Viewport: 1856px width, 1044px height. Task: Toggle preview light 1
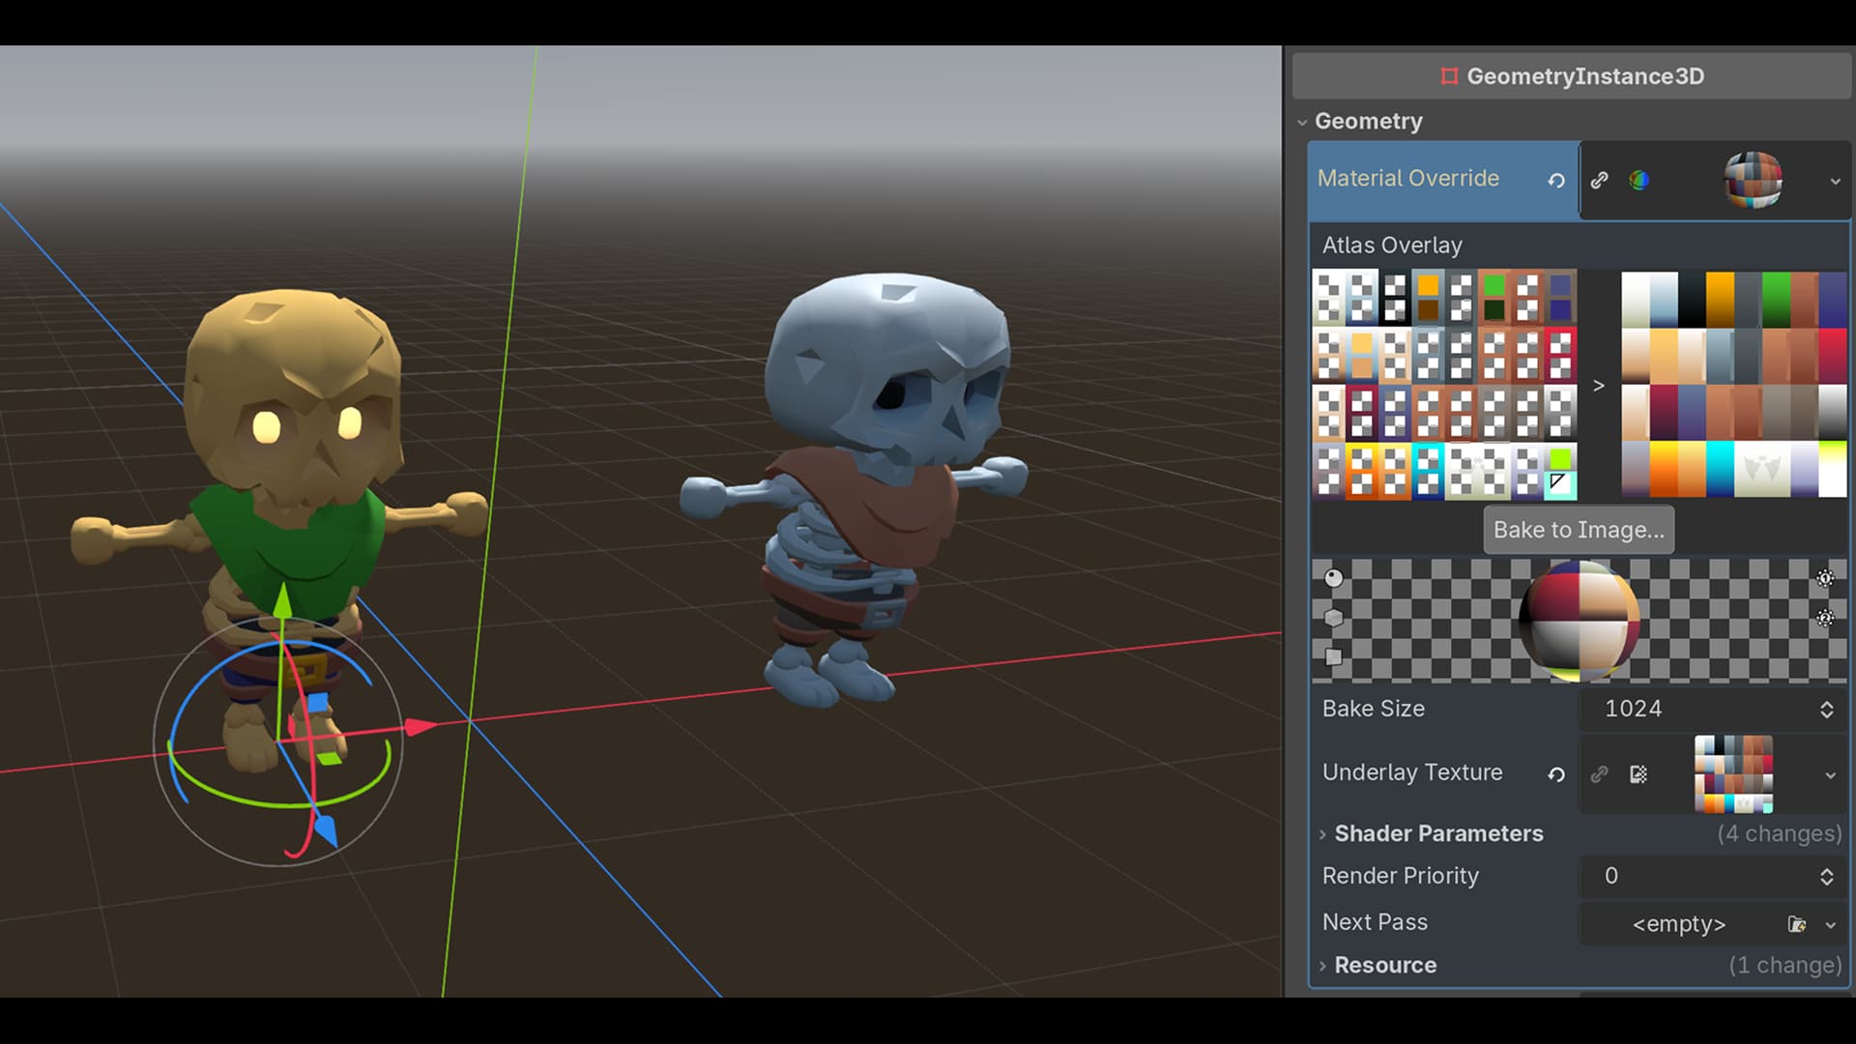pos(1825,578)
